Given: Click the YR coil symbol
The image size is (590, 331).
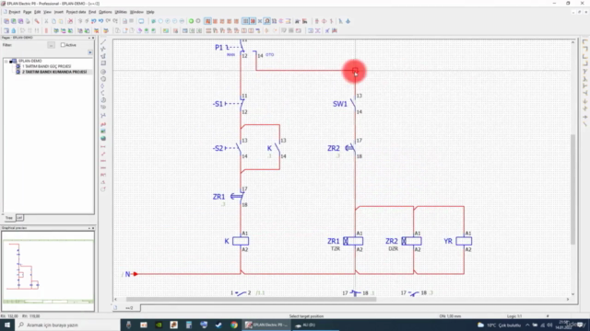Looking at the screenshot, I should pos(464,241).
